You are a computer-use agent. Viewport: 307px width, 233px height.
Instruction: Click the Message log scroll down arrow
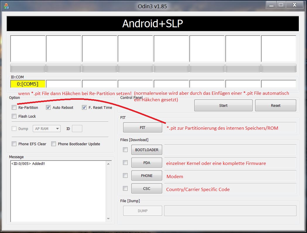[109, 219]
